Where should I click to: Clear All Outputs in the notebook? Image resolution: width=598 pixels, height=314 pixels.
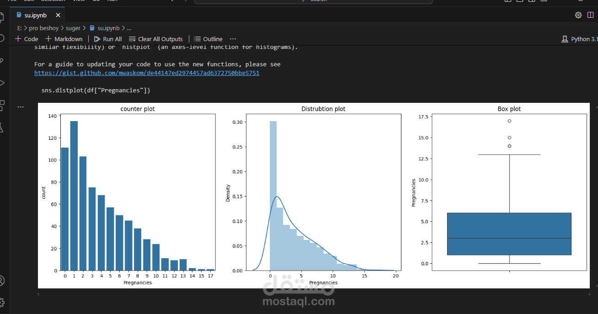coord(156,39)
